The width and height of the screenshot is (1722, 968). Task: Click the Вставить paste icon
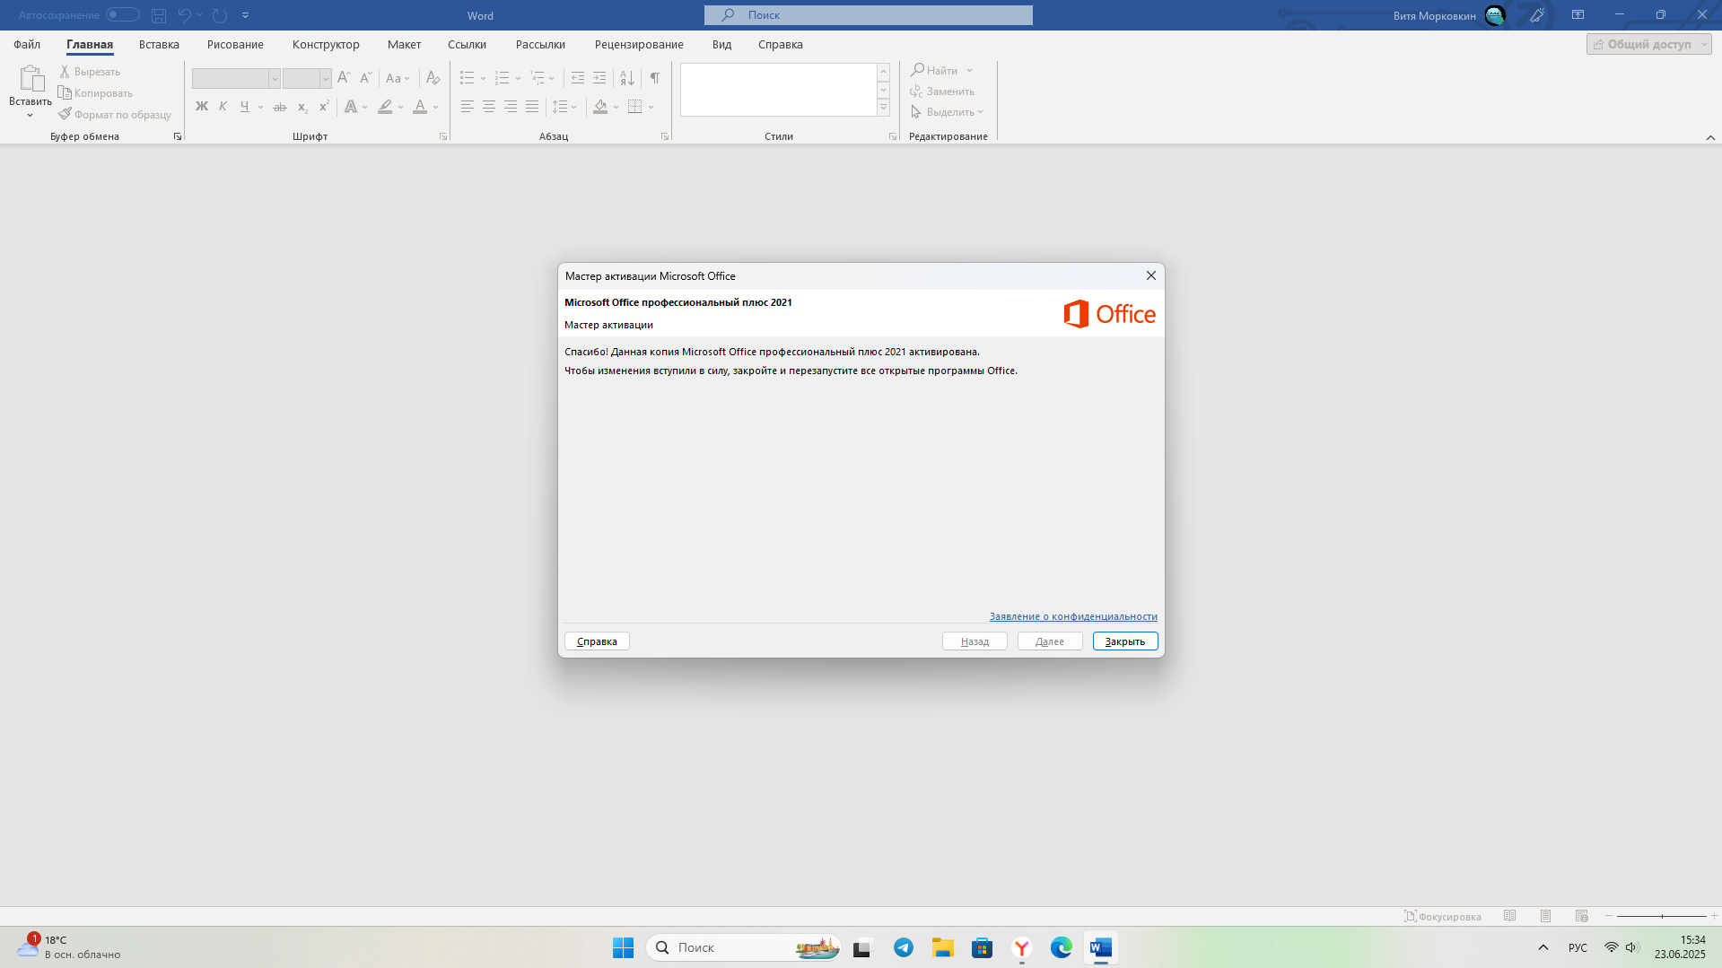31,79
